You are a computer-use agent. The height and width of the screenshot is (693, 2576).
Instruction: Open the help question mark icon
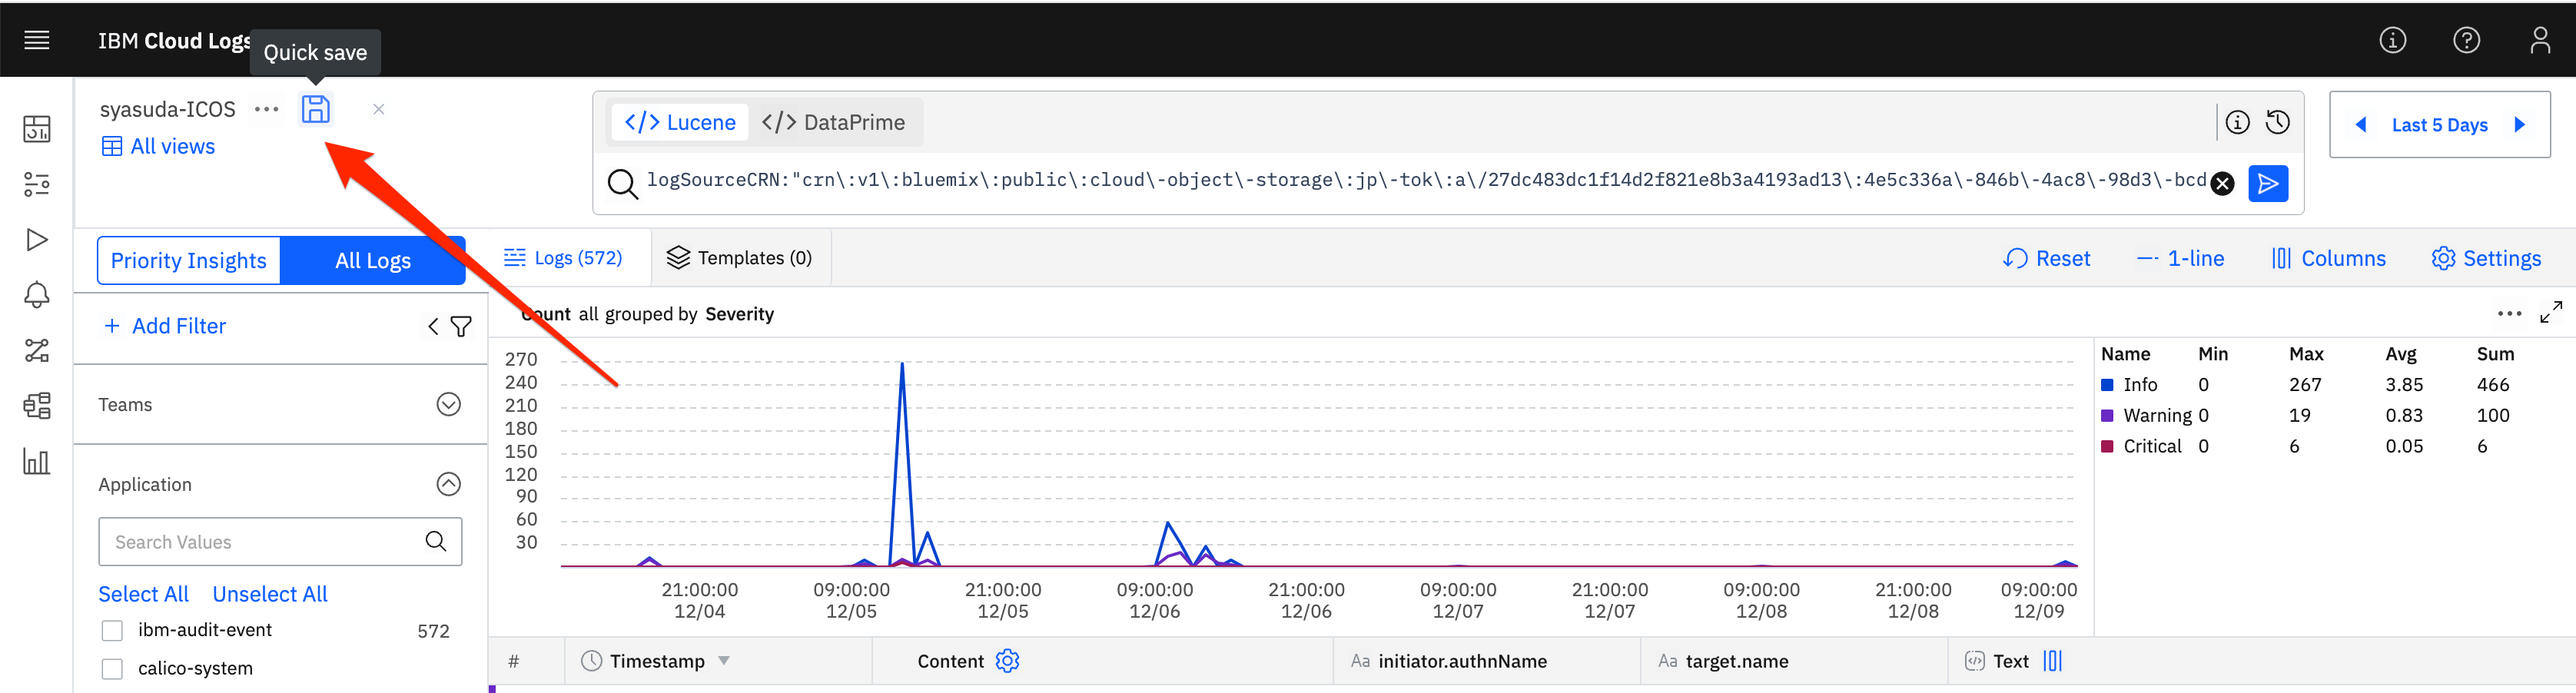coord(2466,40)
